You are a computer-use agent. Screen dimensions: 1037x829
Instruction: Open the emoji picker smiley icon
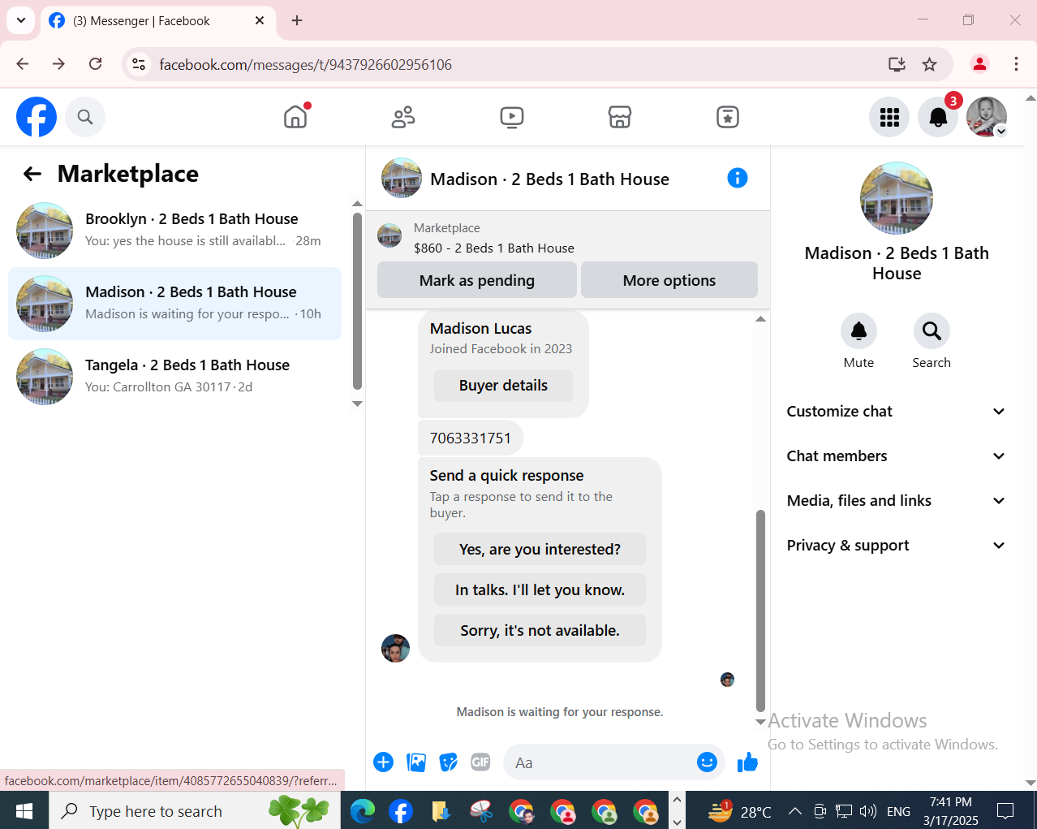point(707,762)
